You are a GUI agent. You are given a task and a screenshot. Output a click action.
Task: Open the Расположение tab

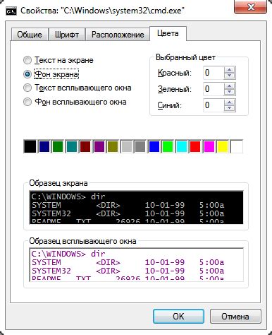click(x=118, y=35)
